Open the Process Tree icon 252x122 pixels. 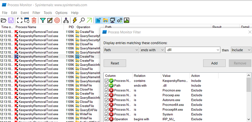(x=66, y=20)
